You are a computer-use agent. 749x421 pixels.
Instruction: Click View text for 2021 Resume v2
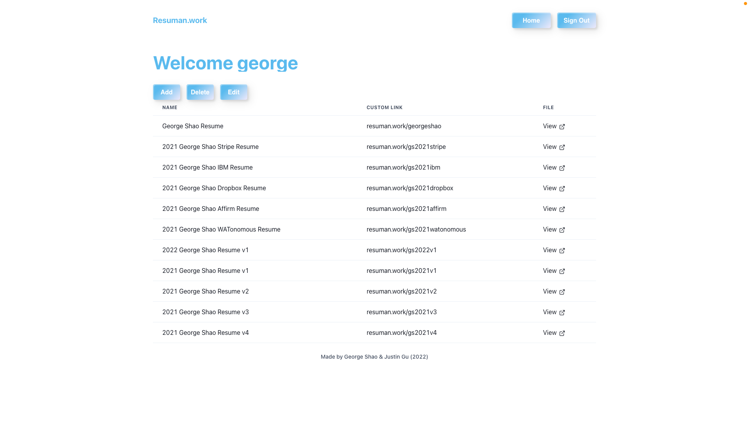click(x=549, y=291)
